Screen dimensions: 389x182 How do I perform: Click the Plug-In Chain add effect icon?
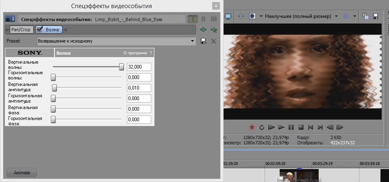203,30
